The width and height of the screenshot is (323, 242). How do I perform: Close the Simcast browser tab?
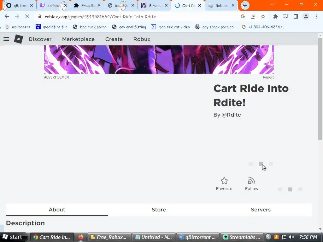[166, 6]
